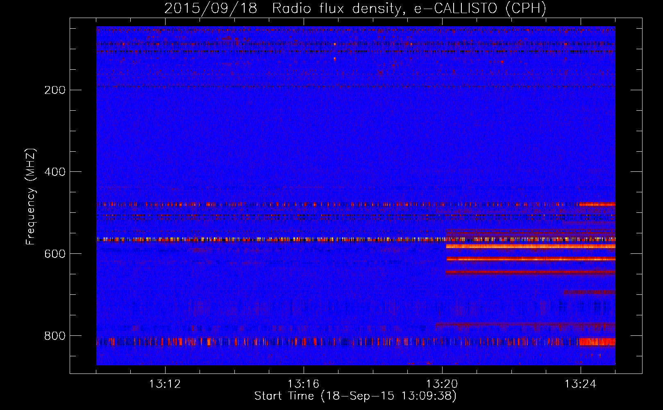Click the 13:20 time tick label
This screenshot has height=410, width=663.
click(x=442, y=384)
